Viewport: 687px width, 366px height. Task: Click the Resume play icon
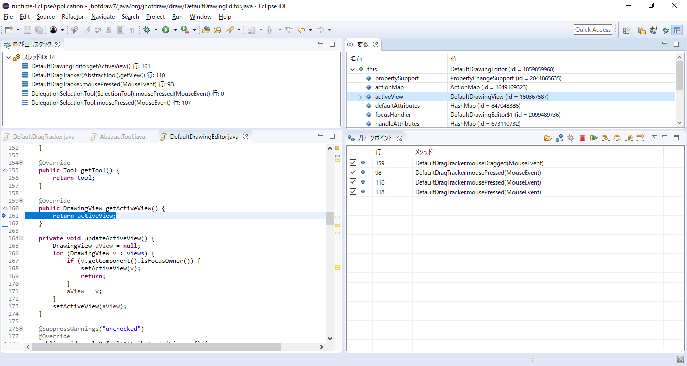(x=594, y=138)
